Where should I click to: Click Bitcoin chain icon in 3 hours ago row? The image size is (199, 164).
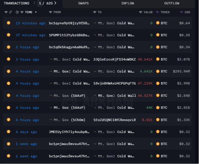coord(9,59)
